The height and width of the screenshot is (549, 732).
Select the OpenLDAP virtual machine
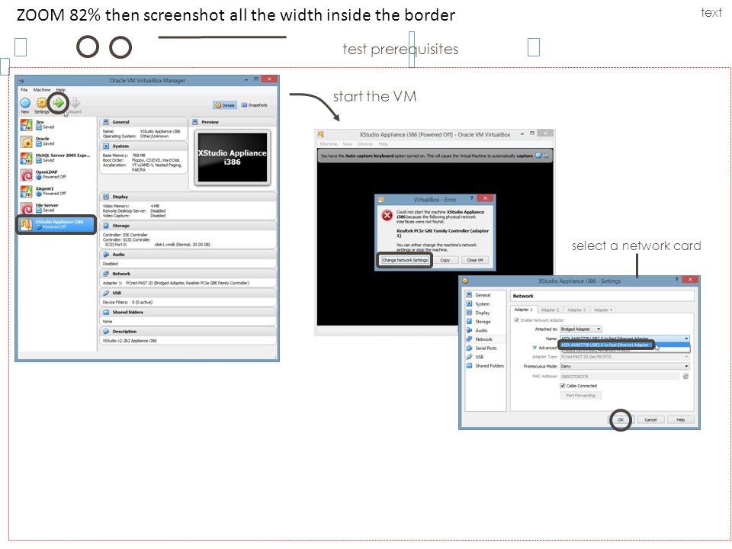(x=56, y=175)
